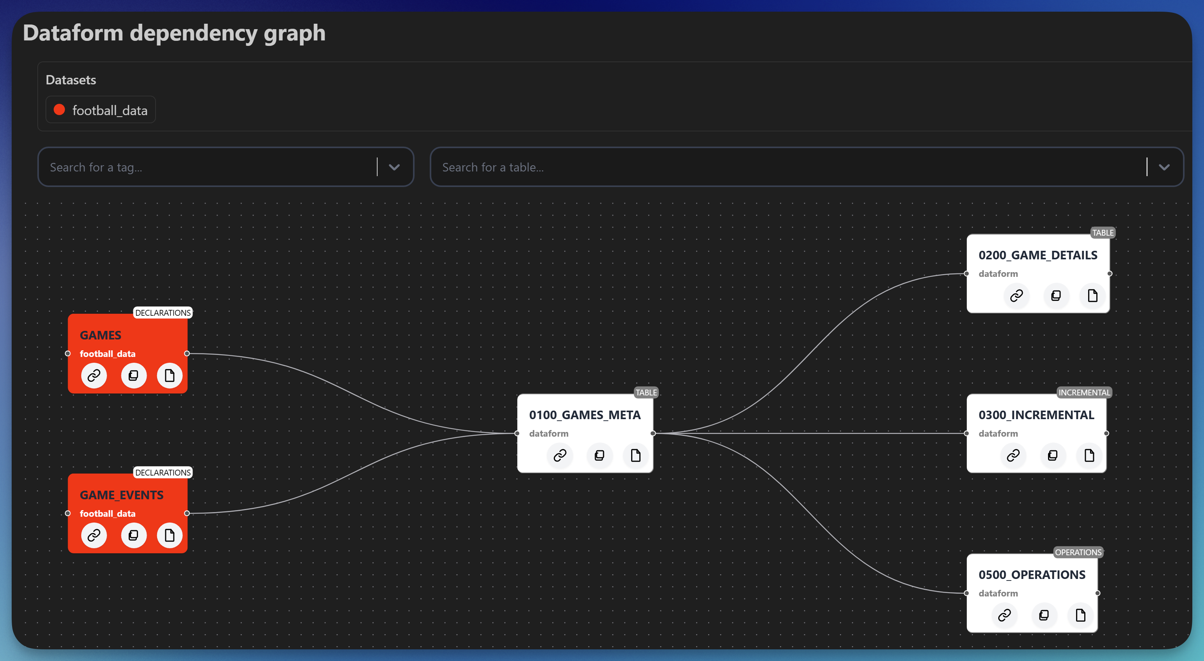Click inside the 'Search for a tag' field
The width and height of the screenshot is (1204, 661).
[x=187, y=167]
